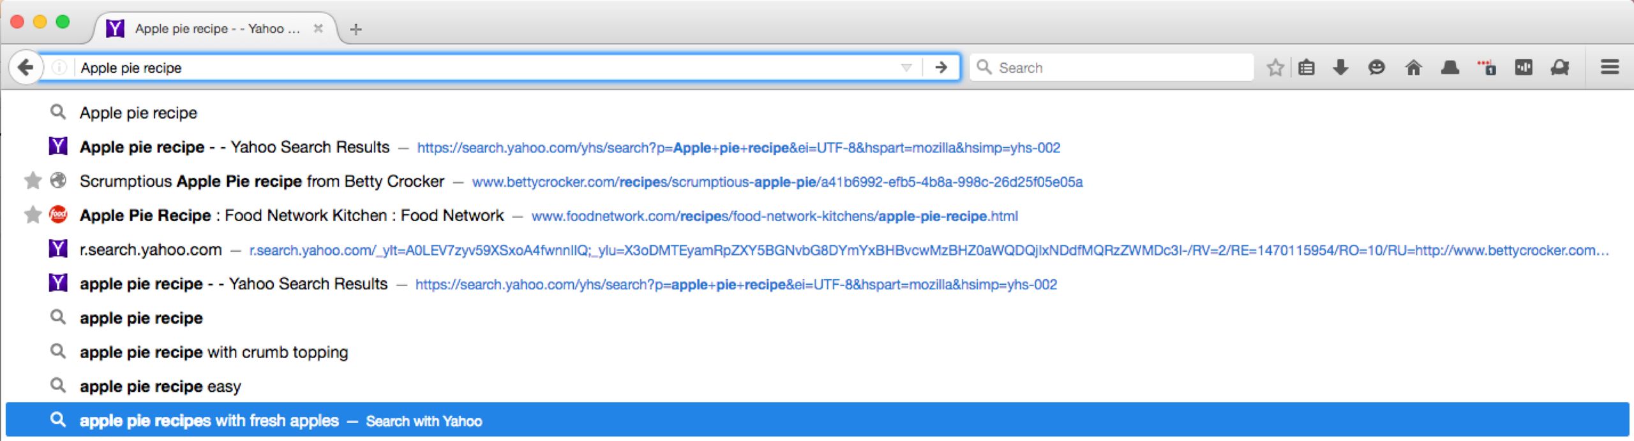Click the bookmark star beside Food Network result
This screenshot has height=441, width=1634.
pos(33,215)
